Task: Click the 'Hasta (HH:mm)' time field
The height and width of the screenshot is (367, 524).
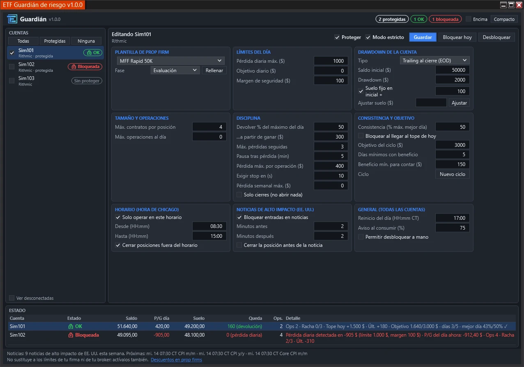Action: coord(209,236)
